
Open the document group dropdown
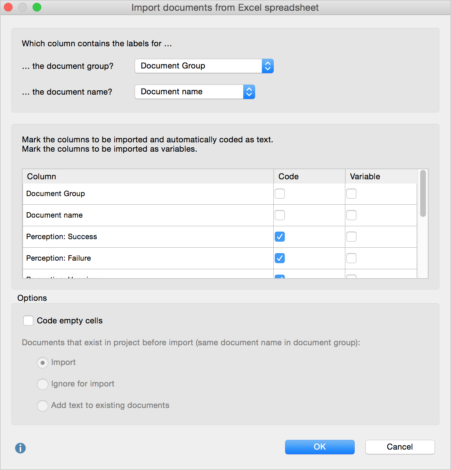coord(204,66)
